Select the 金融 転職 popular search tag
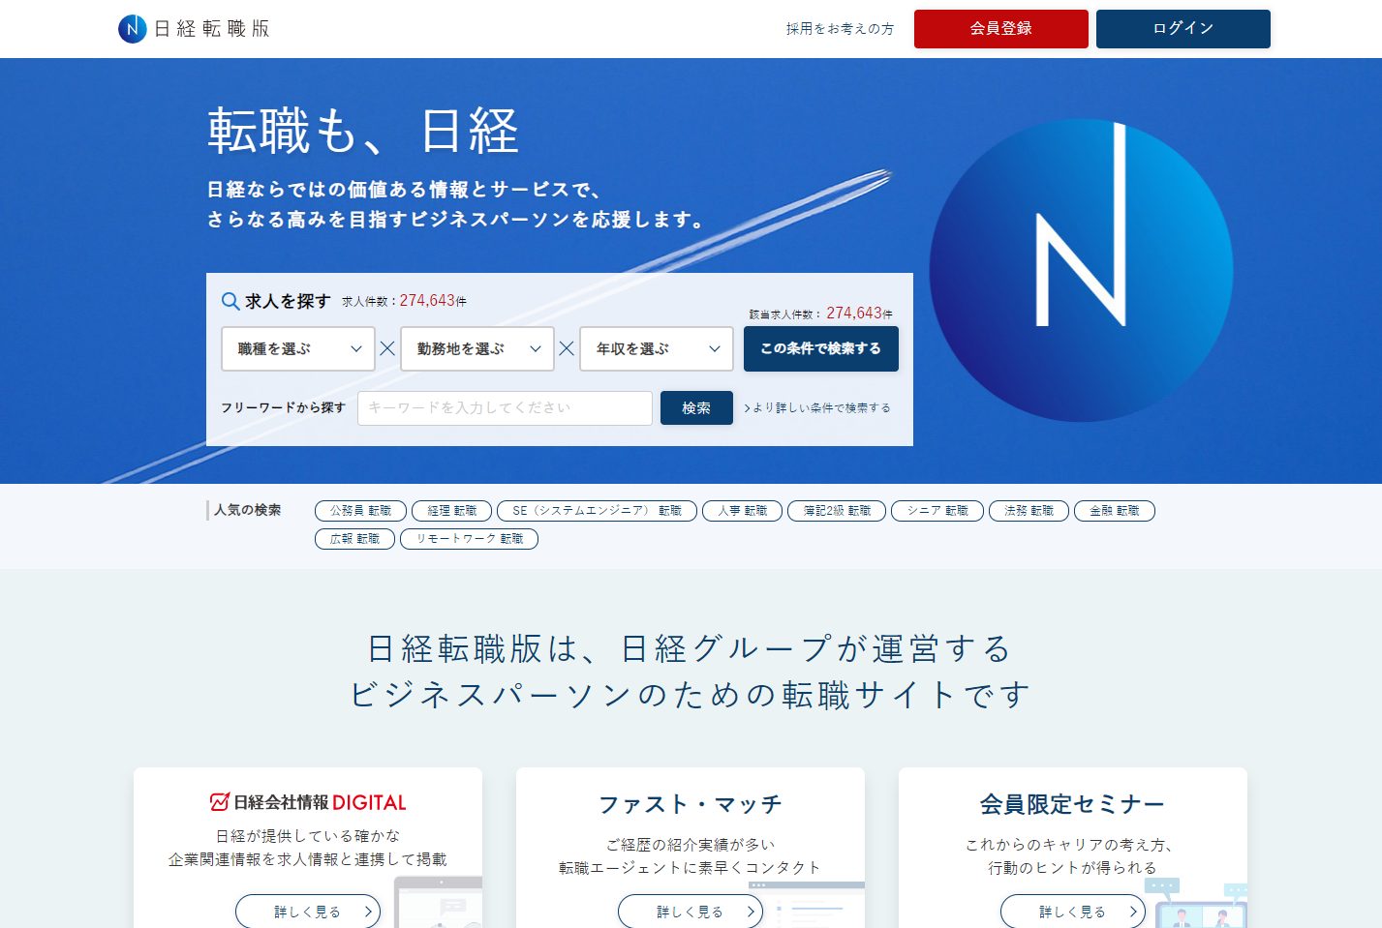1382x928 pixels. (x=1114, y=511)
